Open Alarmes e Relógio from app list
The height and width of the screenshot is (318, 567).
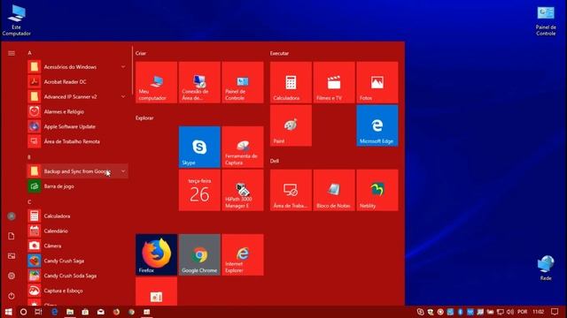tap(77, 111)
